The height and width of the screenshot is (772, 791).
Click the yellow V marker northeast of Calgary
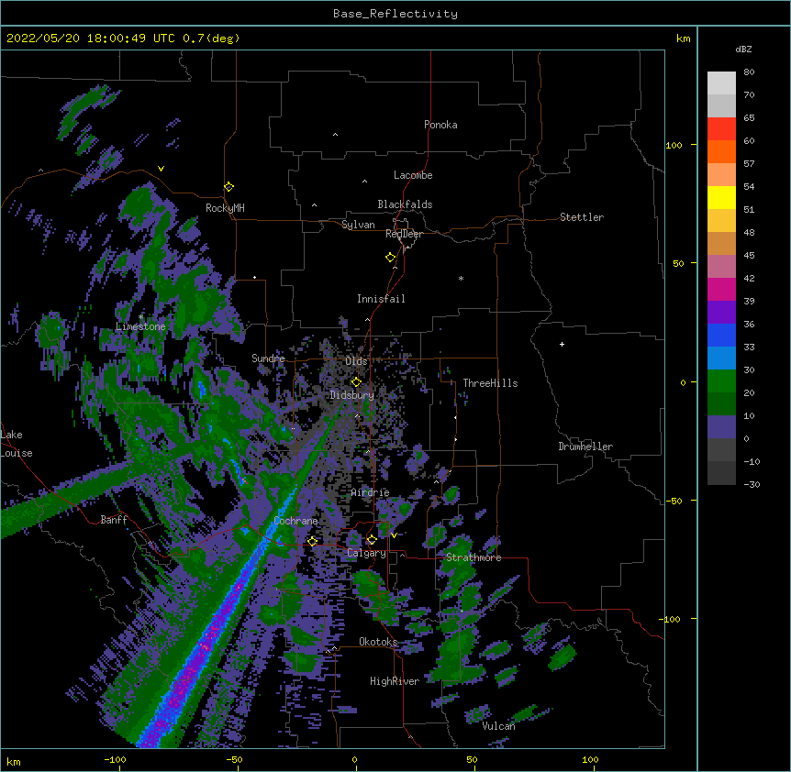394,535
